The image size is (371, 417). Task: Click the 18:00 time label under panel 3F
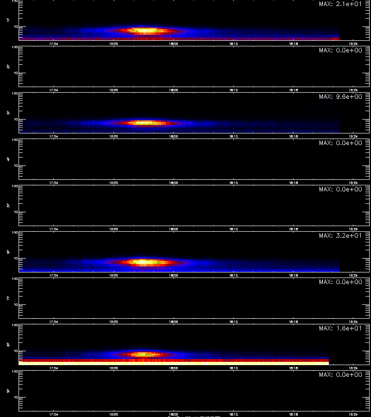pos(114,136)
